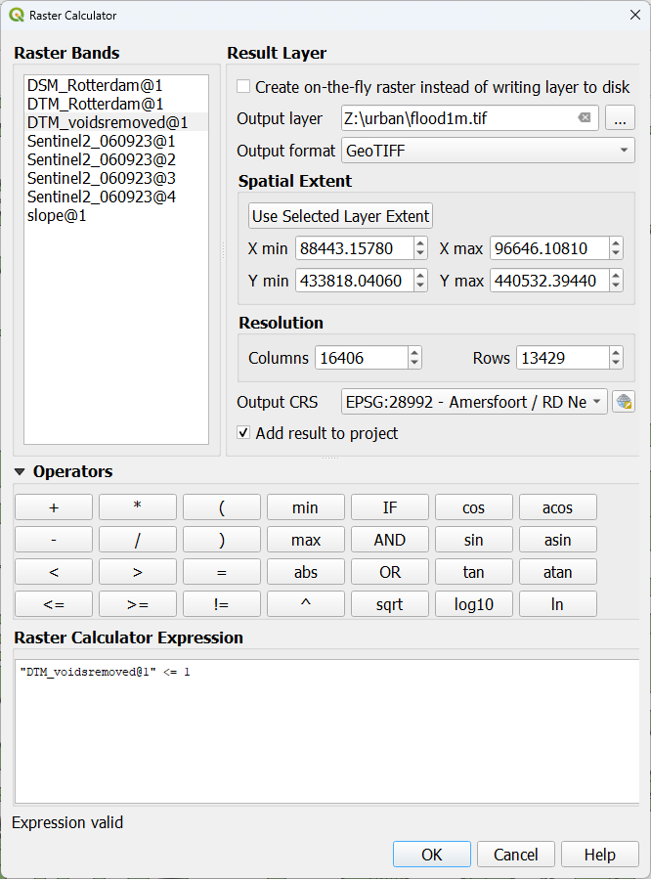Click the browse button for Output layer
The height and width of the screenshot is (879, 651).
click(x=620, y=118)
